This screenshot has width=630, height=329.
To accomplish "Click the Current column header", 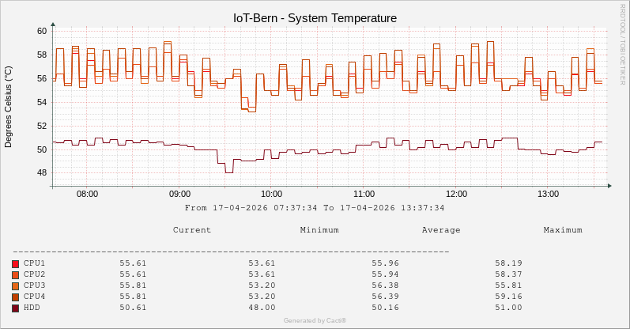I will click(x=192, y=230).
